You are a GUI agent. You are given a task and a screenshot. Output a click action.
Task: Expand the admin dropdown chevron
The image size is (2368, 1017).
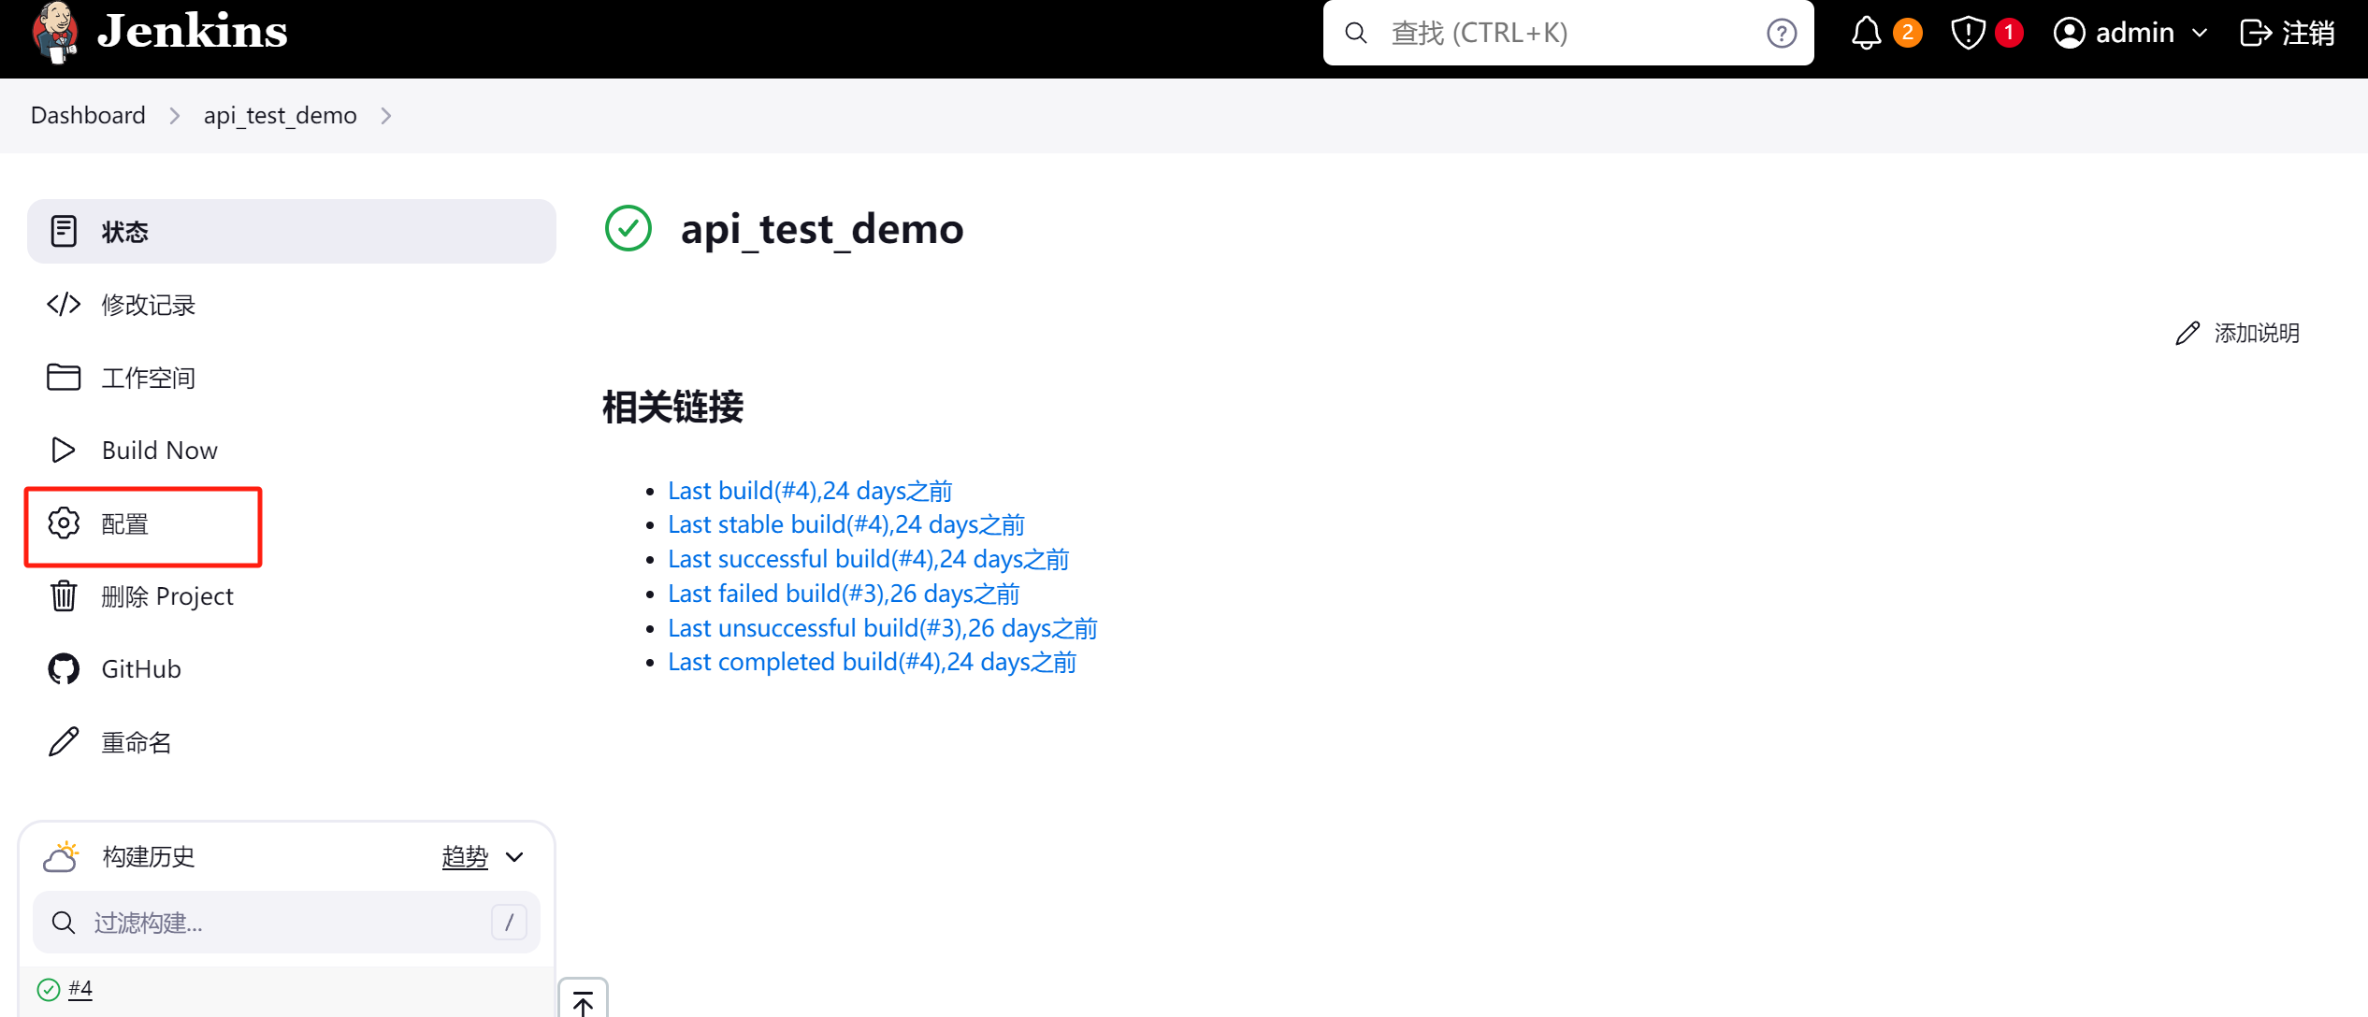point(2200,34)
